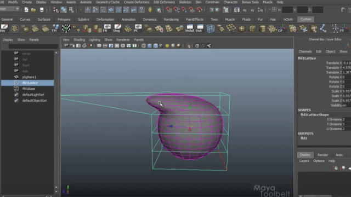Toggle smooth shade all in viewport toolbar
The width and height of the screenshot is (351, 197).
click(150, 46)
